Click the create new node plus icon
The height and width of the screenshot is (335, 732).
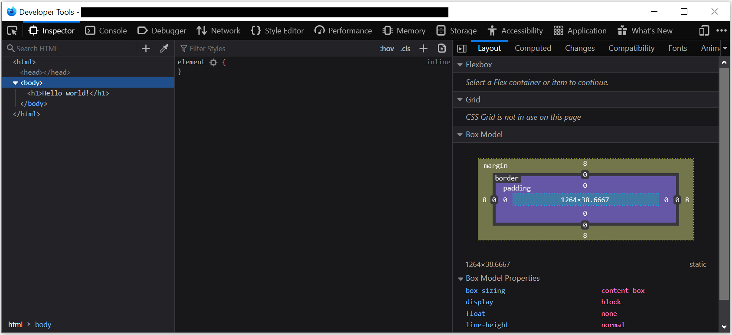pyautogui.click(x=146, y=49)
